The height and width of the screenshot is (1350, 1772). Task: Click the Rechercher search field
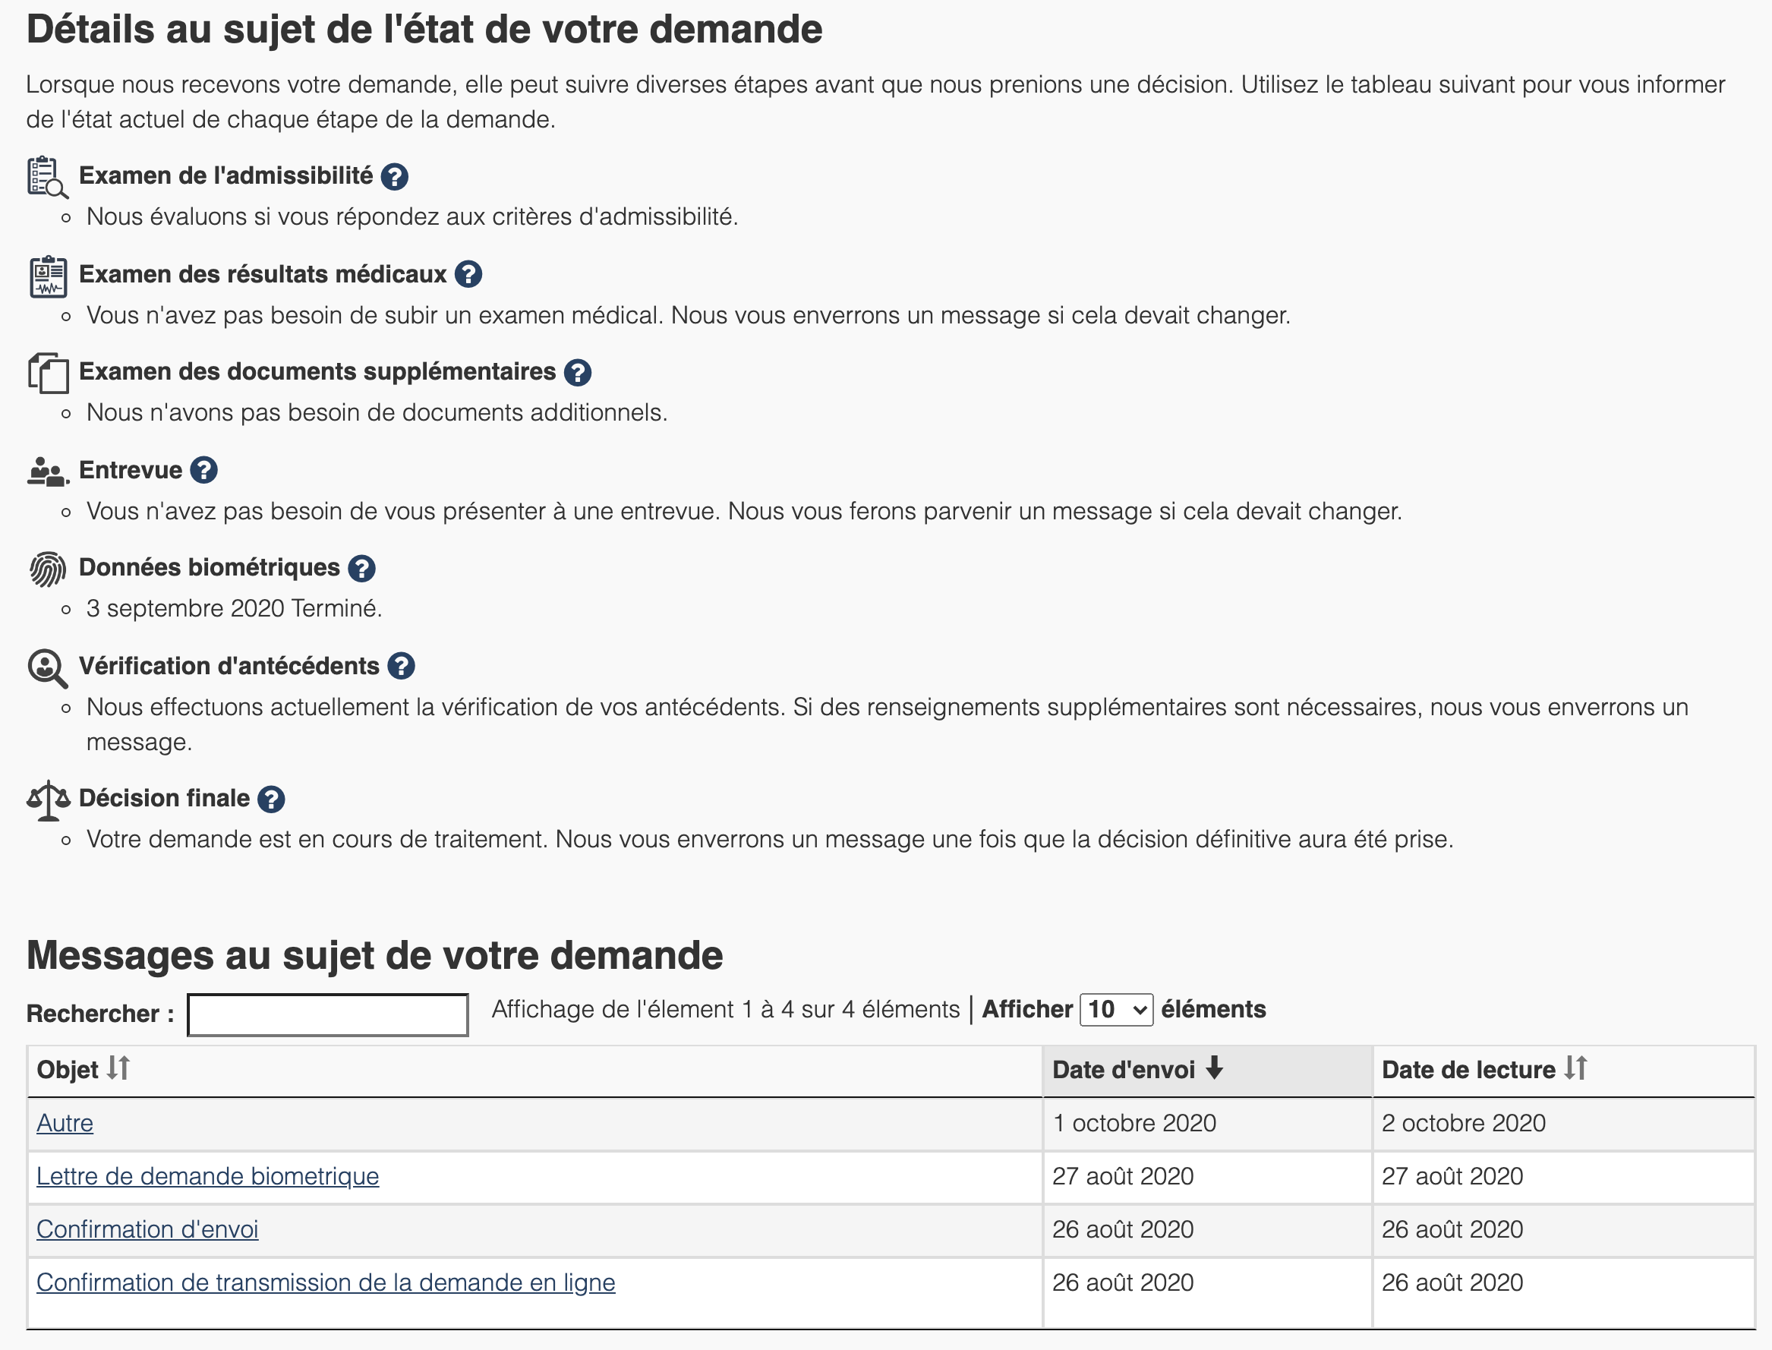pyautogui.click(x=327, y=1015)
